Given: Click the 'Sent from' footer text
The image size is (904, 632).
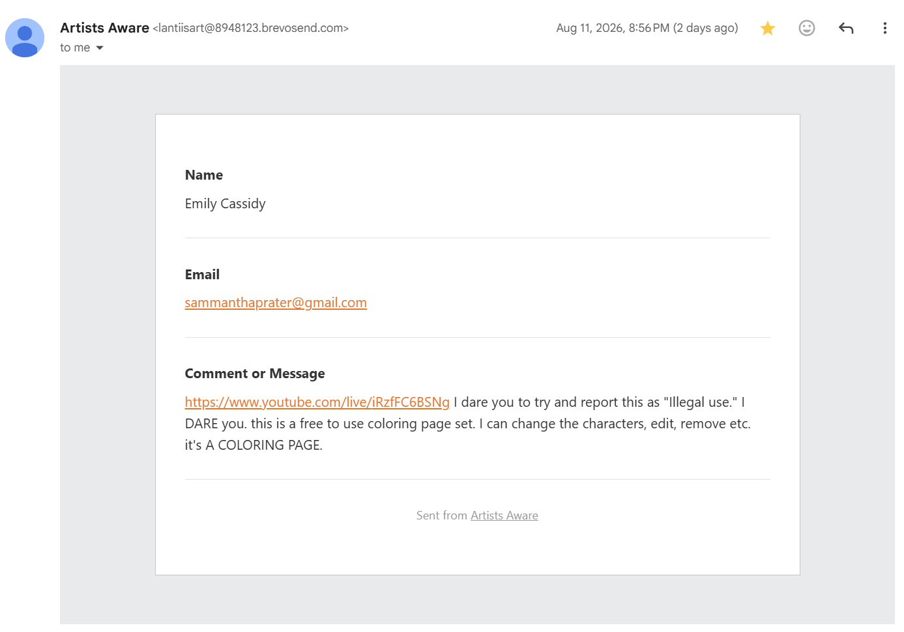Looking at the screenshot, I should point(442,515).
